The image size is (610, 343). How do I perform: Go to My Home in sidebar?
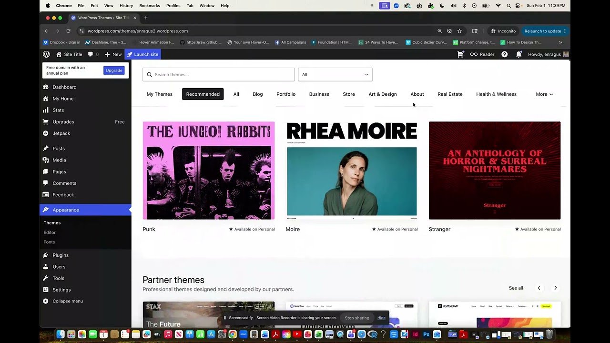coord(63,99)
